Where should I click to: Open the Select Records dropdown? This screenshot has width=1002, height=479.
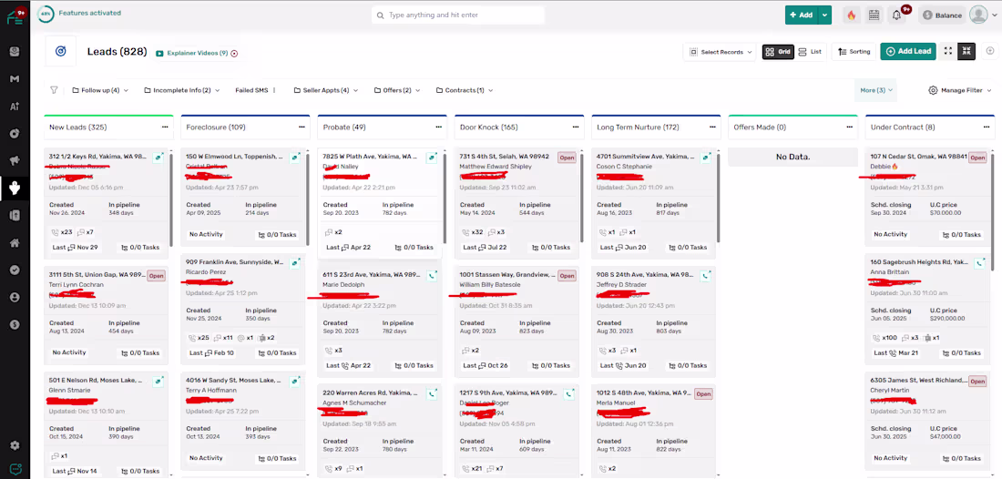721,52
